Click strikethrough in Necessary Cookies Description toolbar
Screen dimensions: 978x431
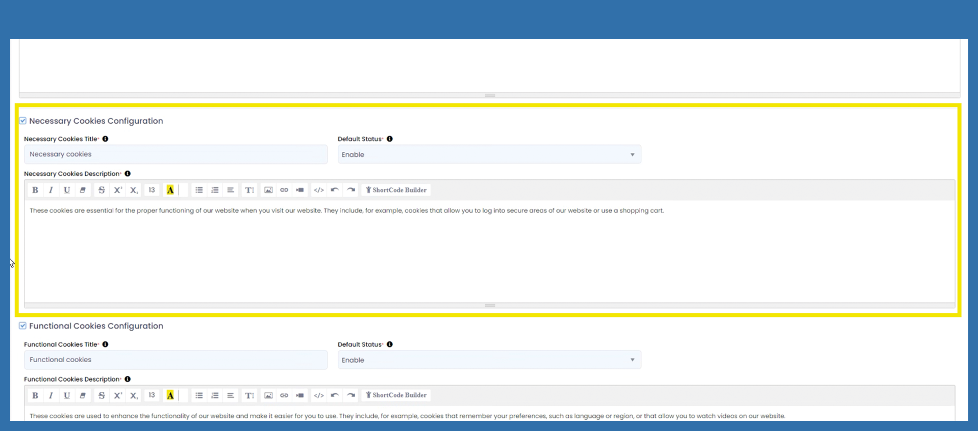102,190
